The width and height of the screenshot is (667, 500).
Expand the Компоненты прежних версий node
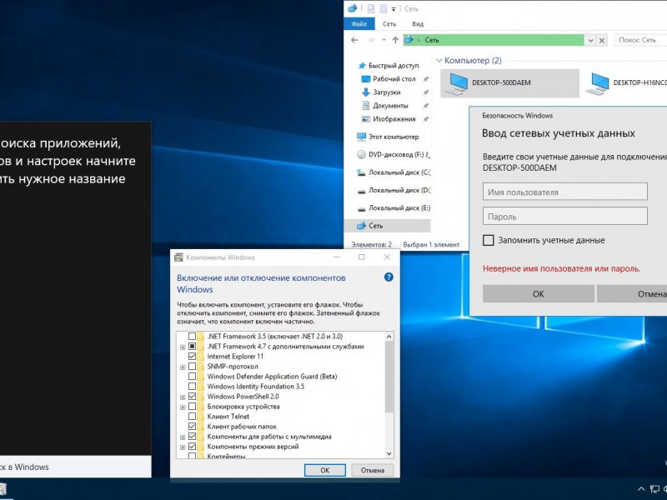(x=183, y=447)
